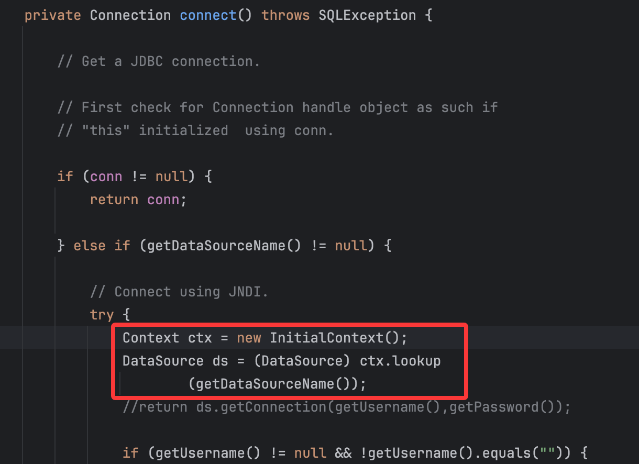Click the "First check for Connection handle" comment
This screenshot has width=639, height=464.
point(278,107)
